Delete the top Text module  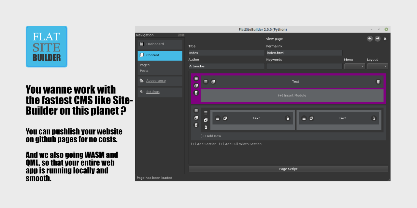pyautogui.click(x=378, y=82)
